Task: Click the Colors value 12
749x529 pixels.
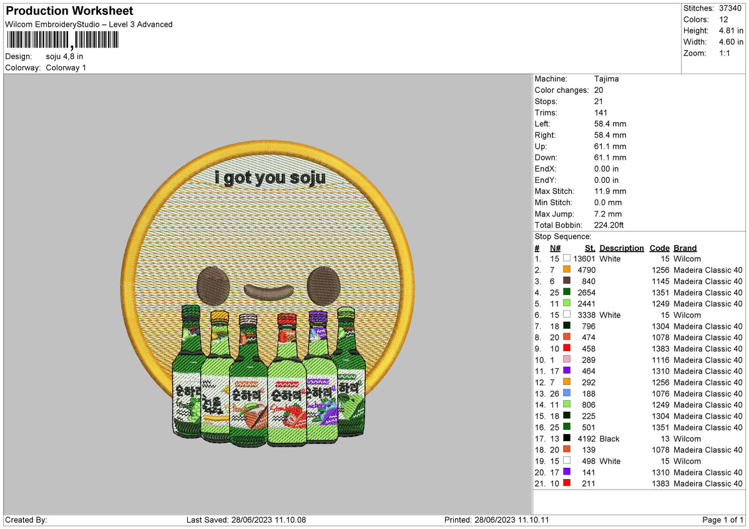Action: pyautogui.click(x=723, y=19)
